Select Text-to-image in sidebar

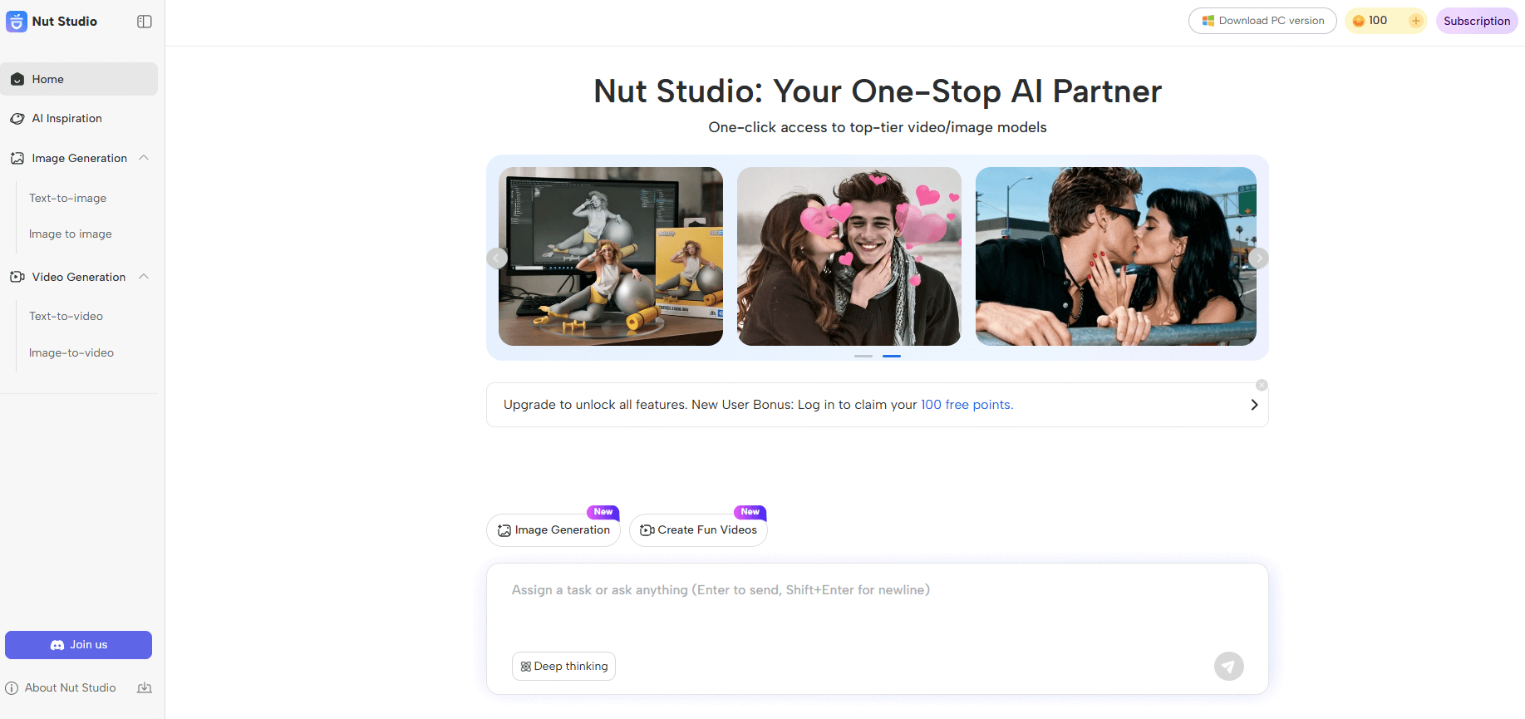point(68,198)
